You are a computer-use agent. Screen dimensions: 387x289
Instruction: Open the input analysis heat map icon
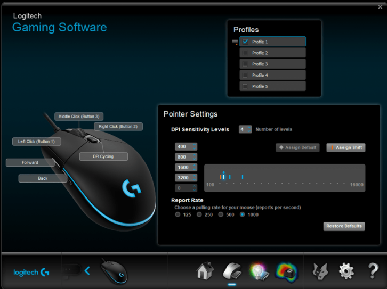[287, 272]
